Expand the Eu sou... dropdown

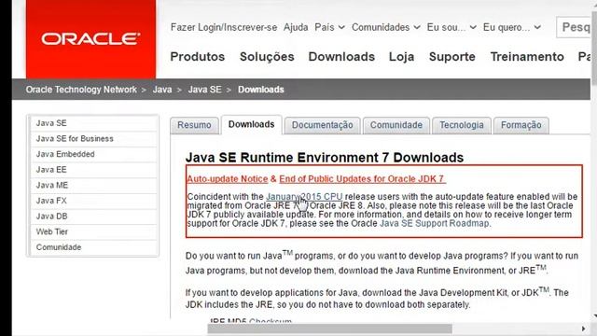[451, 27]
